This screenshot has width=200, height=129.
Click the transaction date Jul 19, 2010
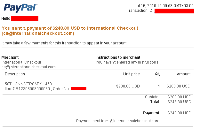coord(145,6)
